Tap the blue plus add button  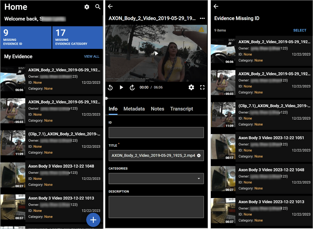(x=93, y=220)
